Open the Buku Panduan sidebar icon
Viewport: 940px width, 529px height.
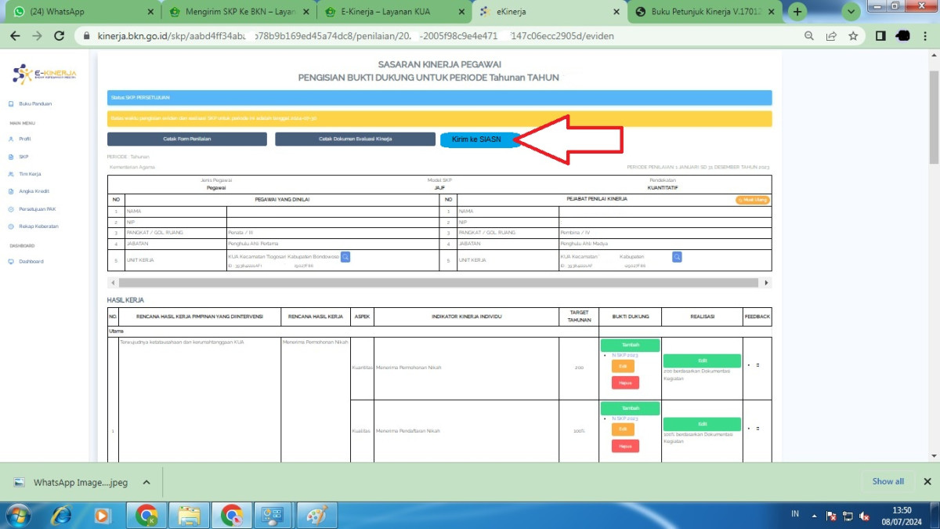tap(11, 103)
